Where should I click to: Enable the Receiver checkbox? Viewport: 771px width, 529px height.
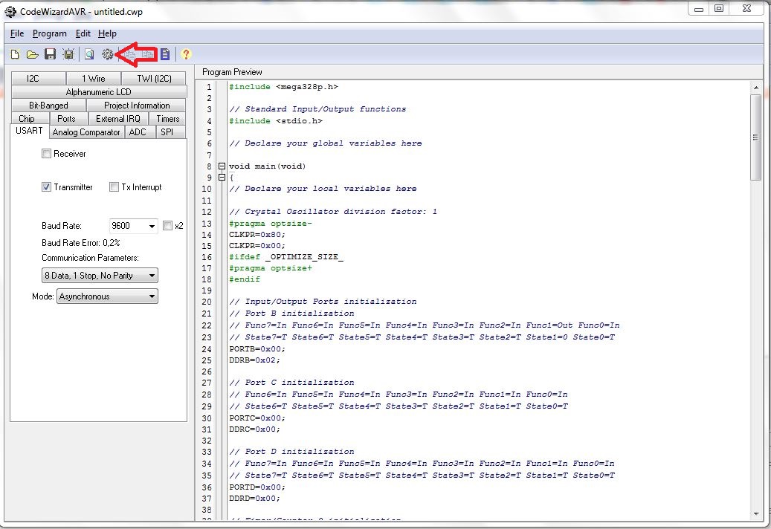[x=46, y=154]
